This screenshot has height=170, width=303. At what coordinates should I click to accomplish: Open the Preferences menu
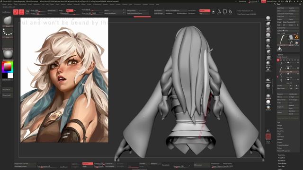click(97, 4)
